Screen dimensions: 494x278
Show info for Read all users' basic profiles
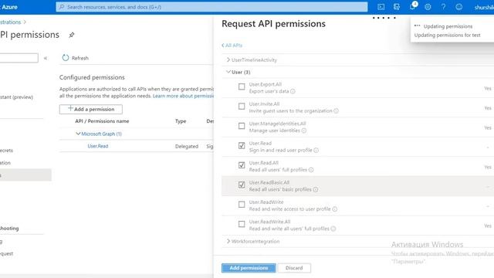point(316,189)
